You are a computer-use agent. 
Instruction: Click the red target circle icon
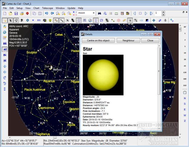point(118,20)
